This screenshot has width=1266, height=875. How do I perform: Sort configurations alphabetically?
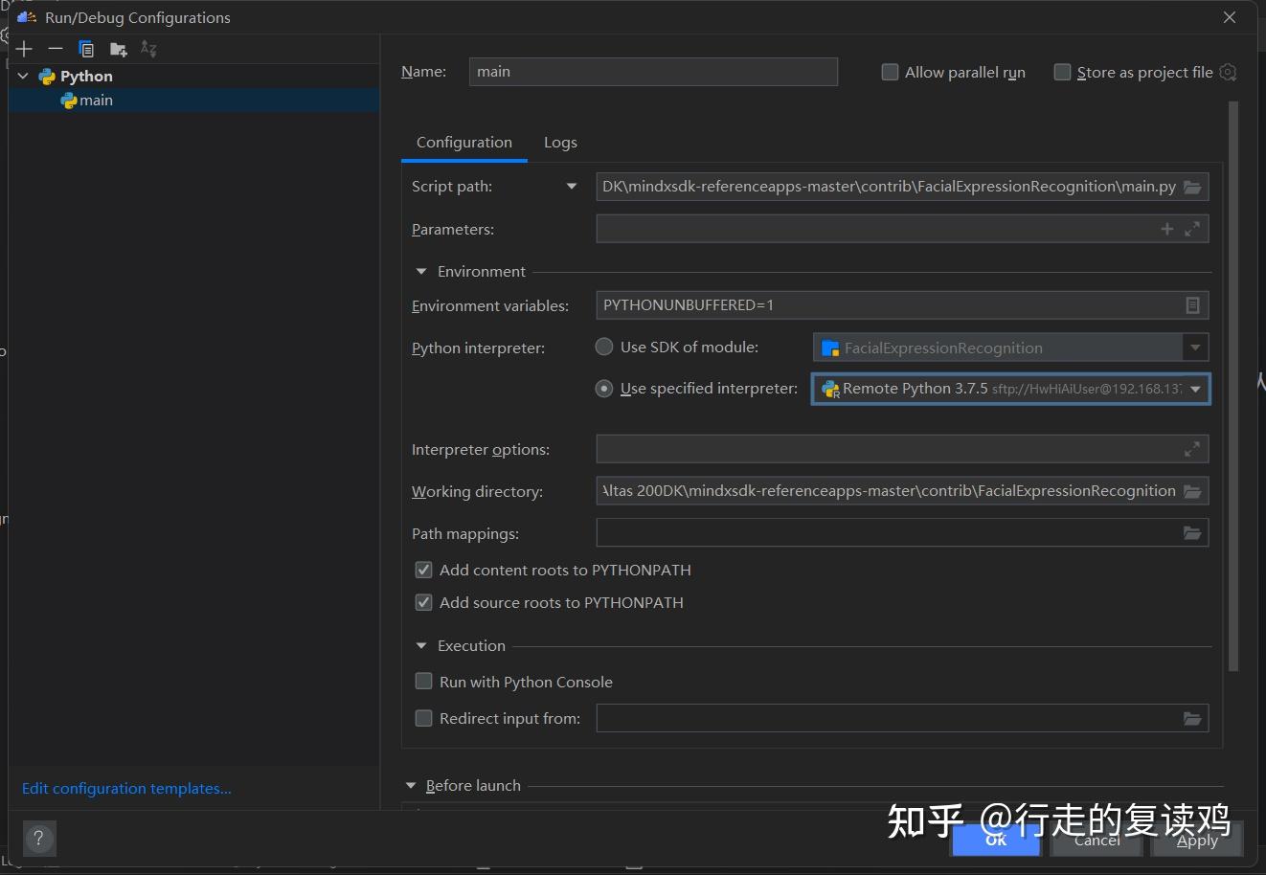(148, 49)
